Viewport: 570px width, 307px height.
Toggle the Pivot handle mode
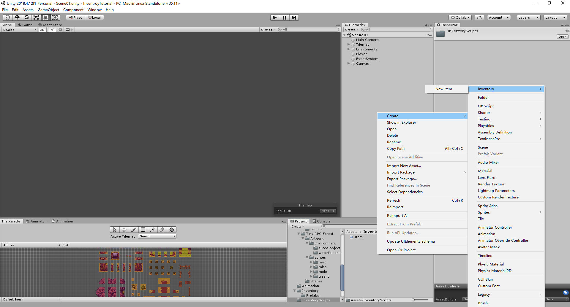[x=75, y=17]
